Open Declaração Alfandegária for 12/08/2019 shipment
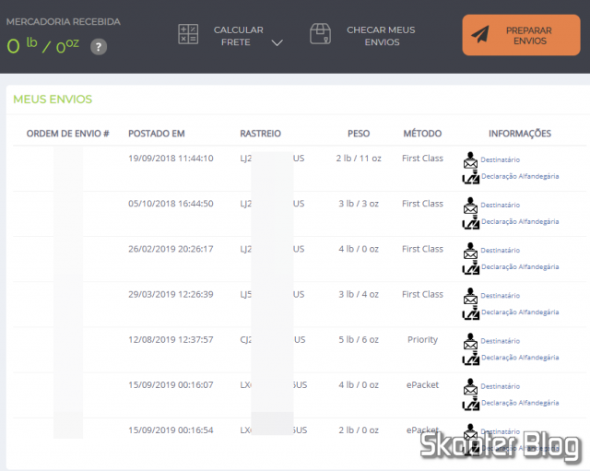The width and height of the screenshot is (590, 471). (x=520, y=358)
